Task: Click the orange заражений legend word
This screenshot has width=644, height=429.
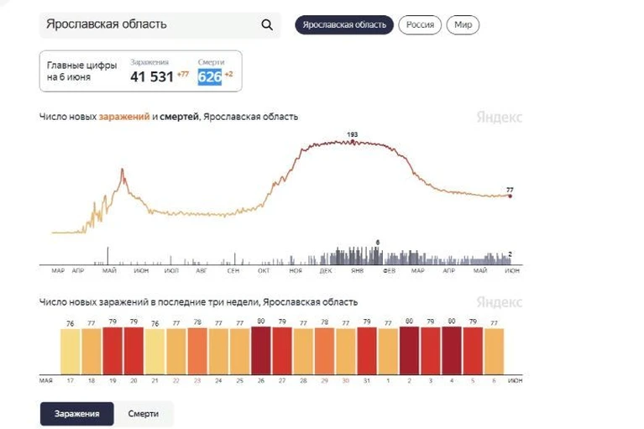Action: point(124,117)
